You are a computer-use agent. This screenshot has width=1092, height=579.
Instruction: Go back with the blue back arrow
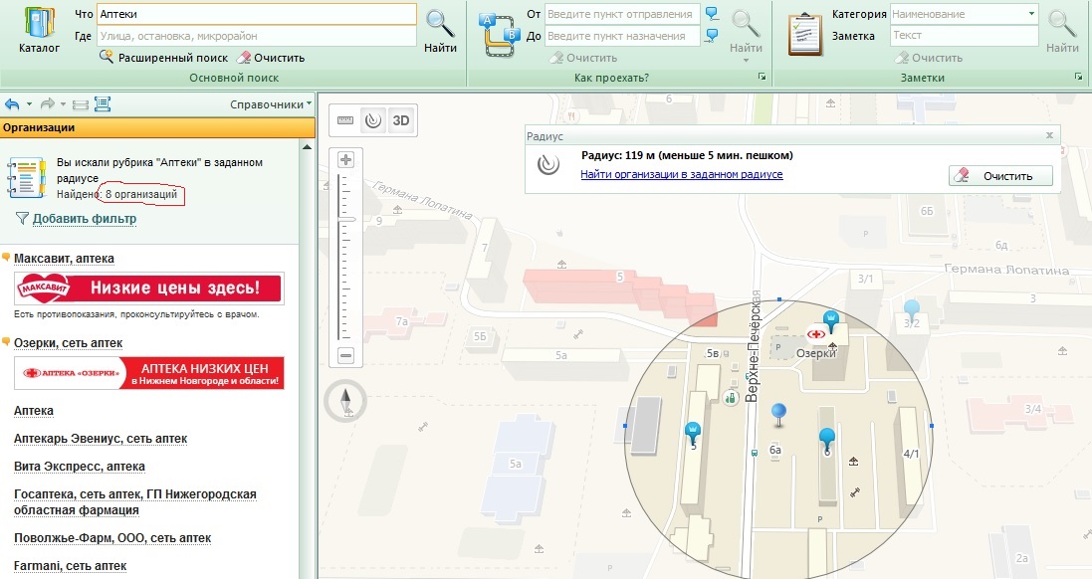(12, 104)
